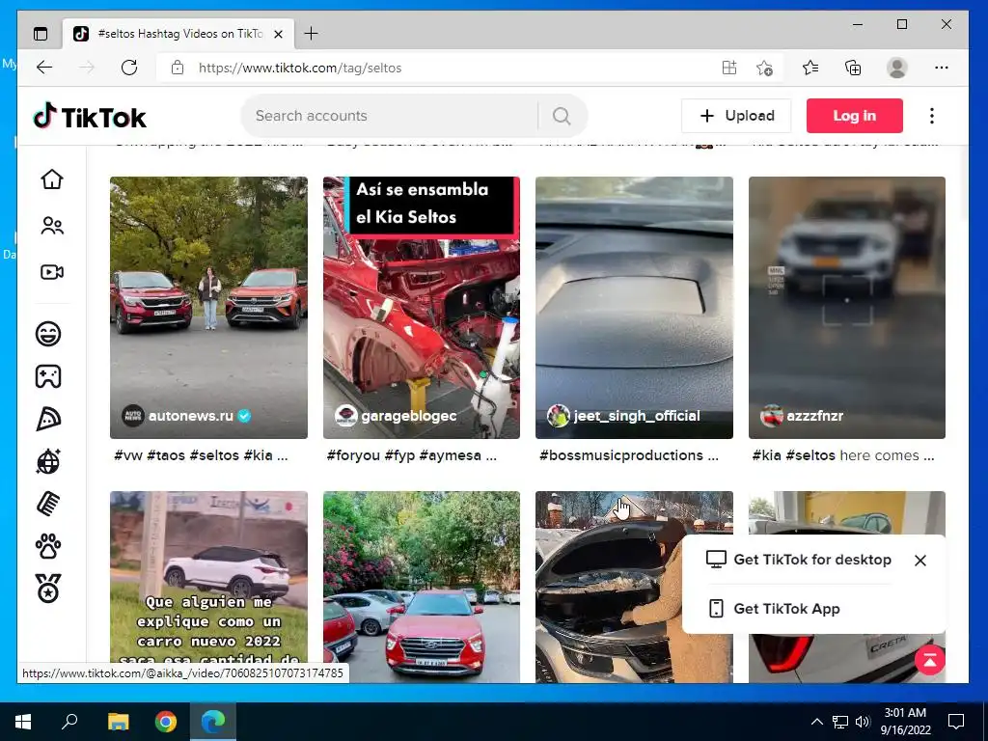Viewport: 988px width, 741px height.
Task: Click the Microsoft Edge taskbar icon
Action: (213, 722)
